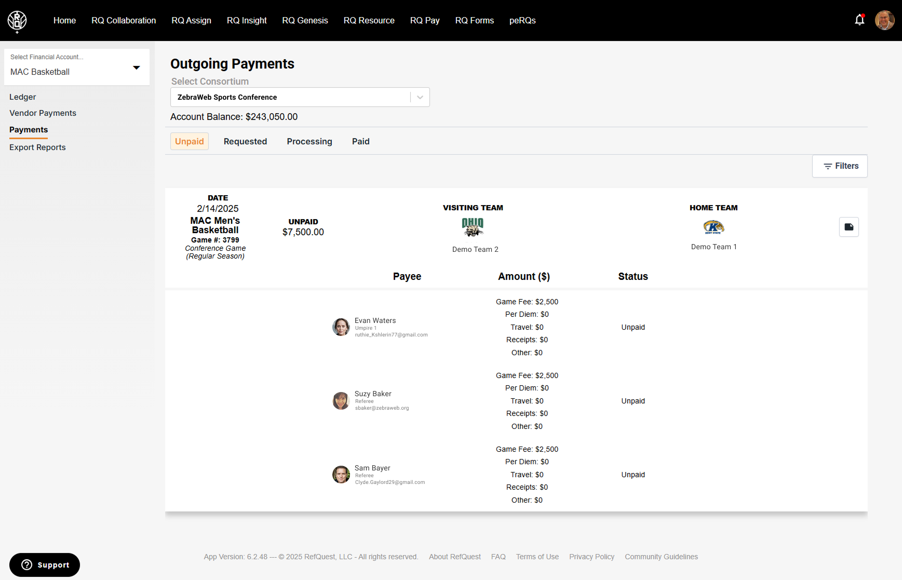Click Evan Waters' profile photo
Image resolution: width=902 pixels, height=580 pixels.
point(341,327)
